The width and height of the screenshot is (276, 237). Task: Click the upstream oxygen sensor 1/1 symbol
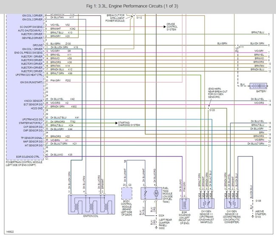point(206,204)
